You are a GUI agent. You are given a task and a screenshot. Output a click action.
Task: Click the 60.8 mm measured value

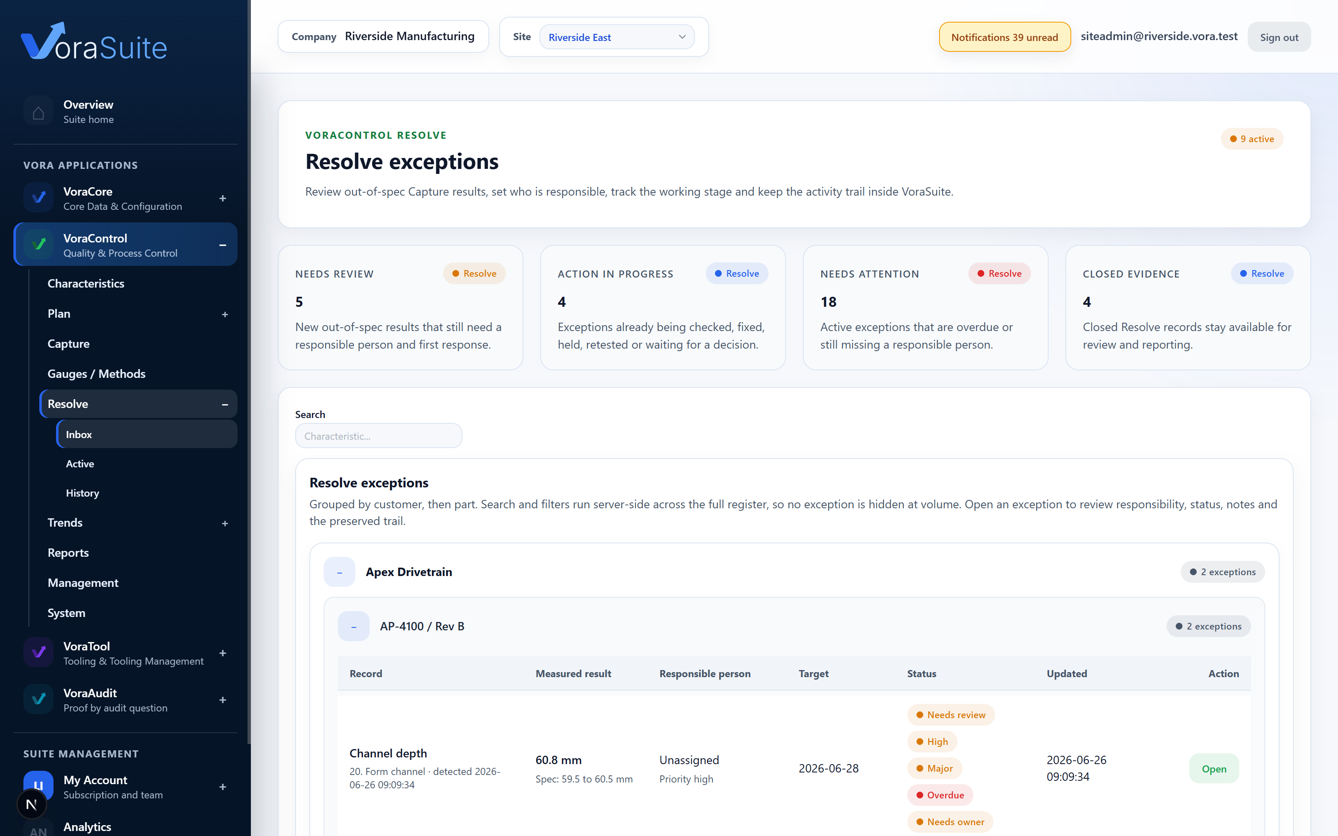[558, 760]
